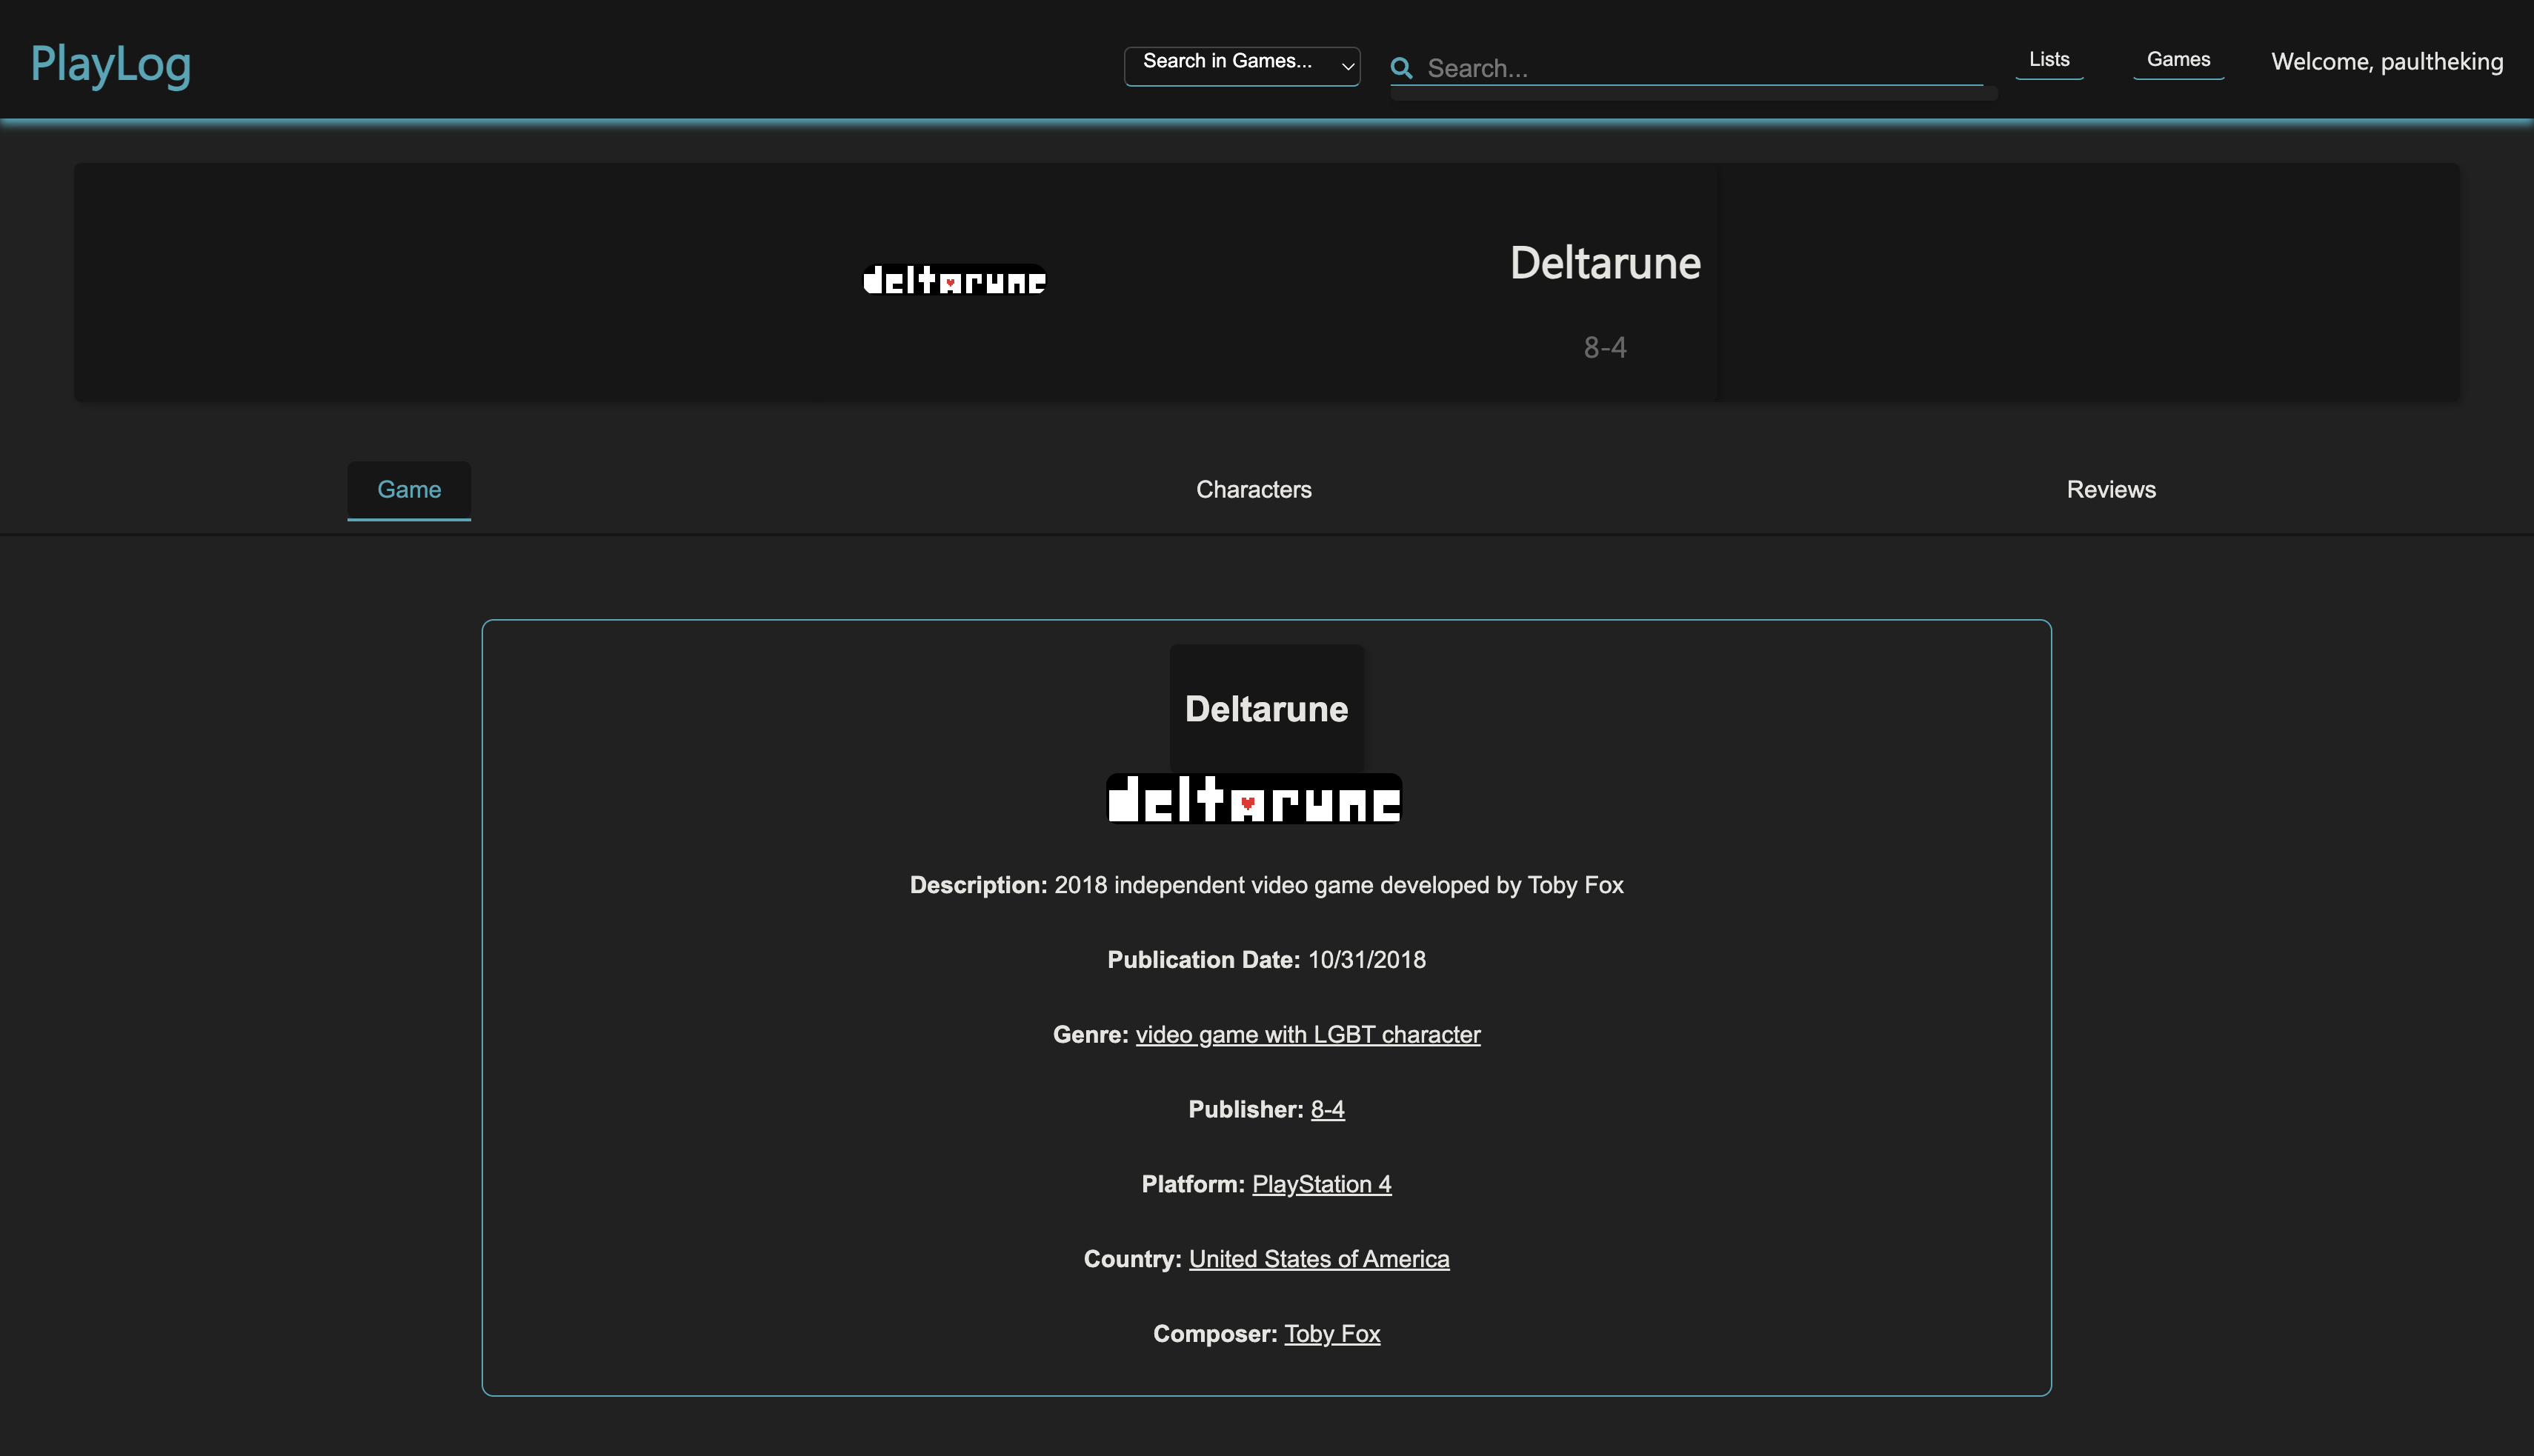Click the 8-4 publisher link
The image size is (2534, 1456).
click(x=1328, y=1109)
